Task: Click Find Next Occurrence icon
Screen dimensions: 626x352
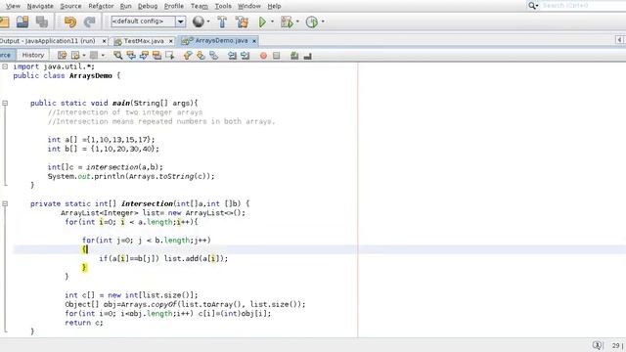Action: click(144, 56)
